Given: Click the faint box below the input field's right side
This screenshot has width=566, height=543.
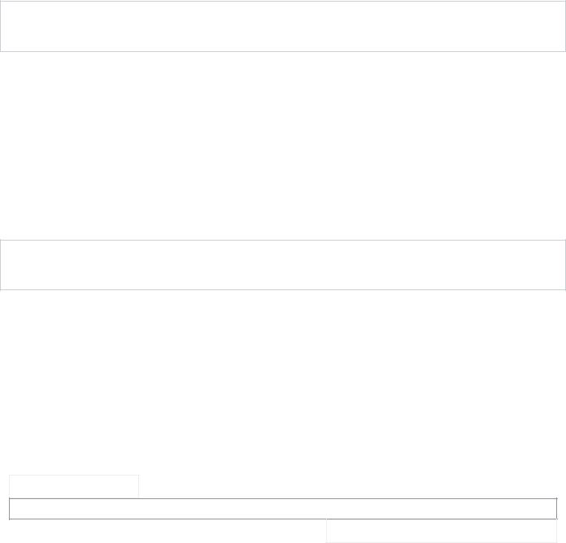Looking at the screenshot, I should [x=442, y=531].
